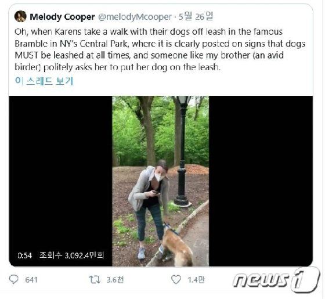
Task: Click the 조회수 3,092.4만회 view count
Action: [x=72, y=255]
